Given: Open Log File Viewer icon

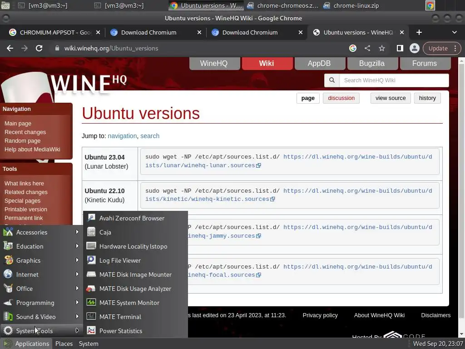Looking at the screenshot, I should point(91,260).
